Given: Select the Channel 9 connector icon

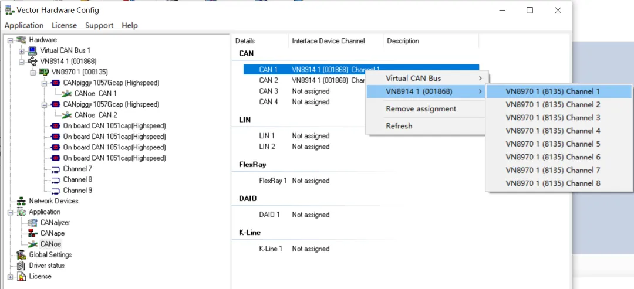Looking at the screenshot, I should click(55, 190).
